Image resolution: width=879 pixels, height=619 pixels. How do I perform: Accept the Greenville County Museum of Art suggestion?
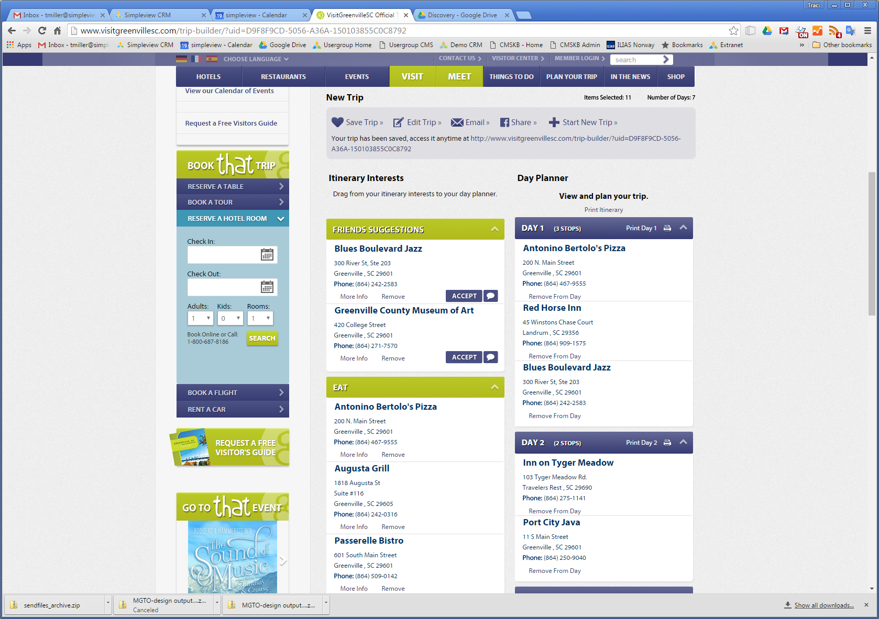464,357
